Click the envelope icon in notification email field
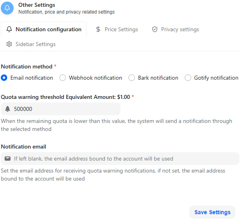 coord(8,159)
